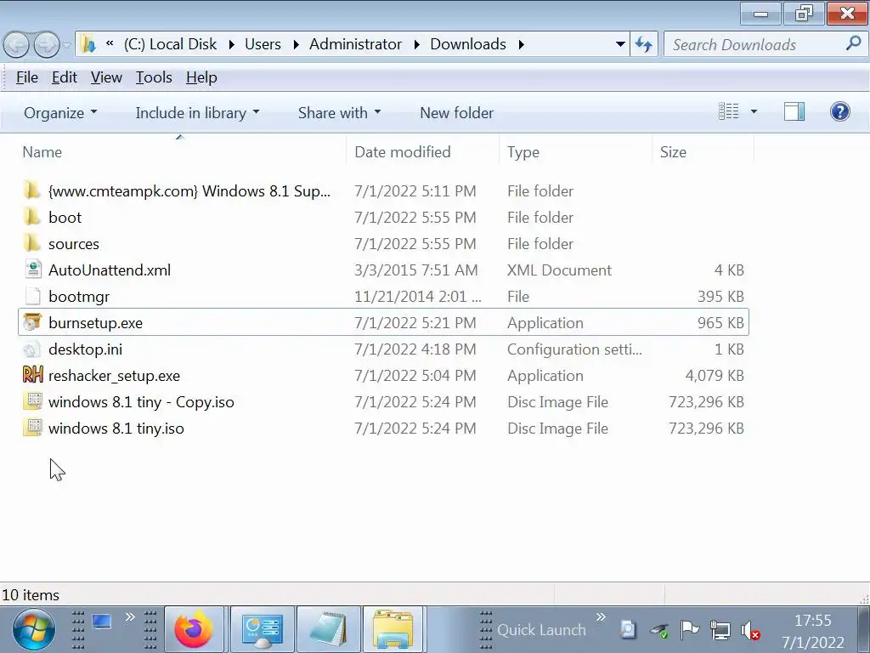Click the network tray icon
This screenshot has height=653, width=870.
pos(720,630)
